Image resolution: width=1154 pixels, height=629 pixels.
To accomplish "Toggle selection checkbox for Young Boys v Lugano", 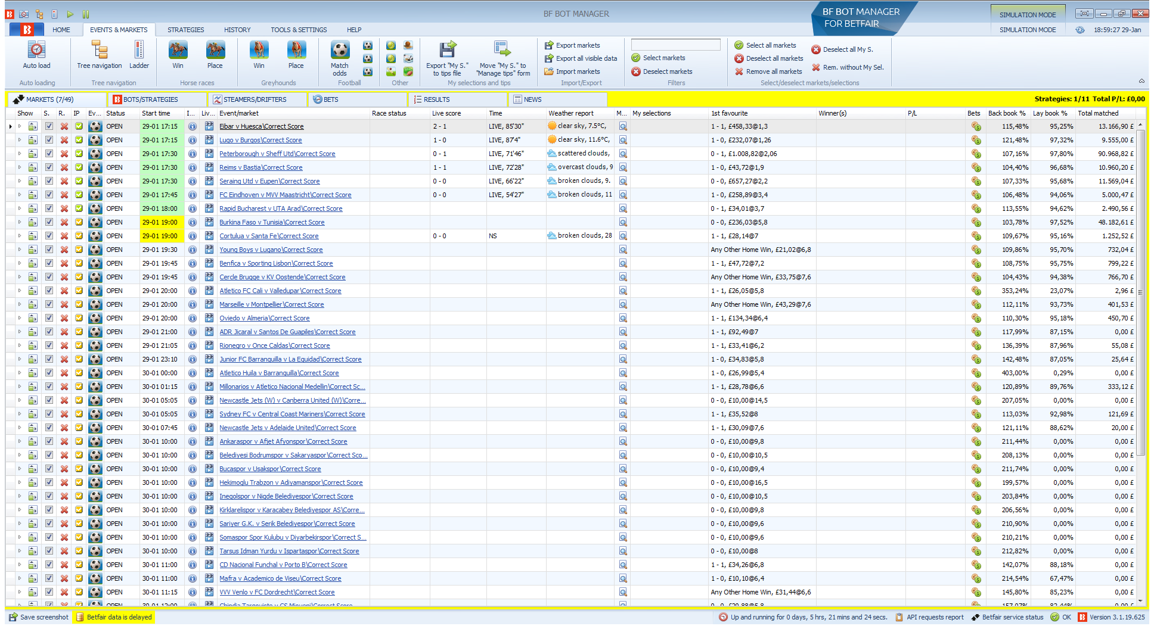I will pyautogui.click(x=49, y=250).
